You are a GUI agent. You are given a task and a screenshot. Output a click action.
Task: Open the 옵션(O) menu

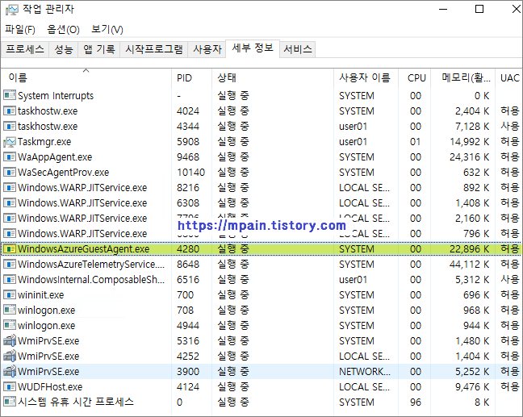pyautogui.click(x=64, y=29)
